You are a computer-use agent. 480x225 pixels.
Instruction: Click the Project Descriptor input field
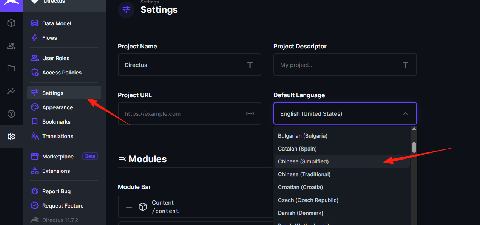pyautogui.click(x=345, y=65)
